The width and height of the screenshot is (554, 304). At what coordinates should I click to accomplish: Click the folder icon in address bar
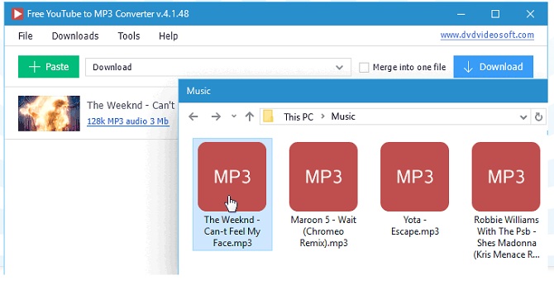click(x=269, y=116)
